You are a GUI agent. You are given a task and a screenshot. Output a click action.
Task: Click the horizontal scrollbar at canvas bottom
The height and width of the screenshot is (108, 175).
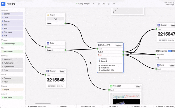click(43, 103)
